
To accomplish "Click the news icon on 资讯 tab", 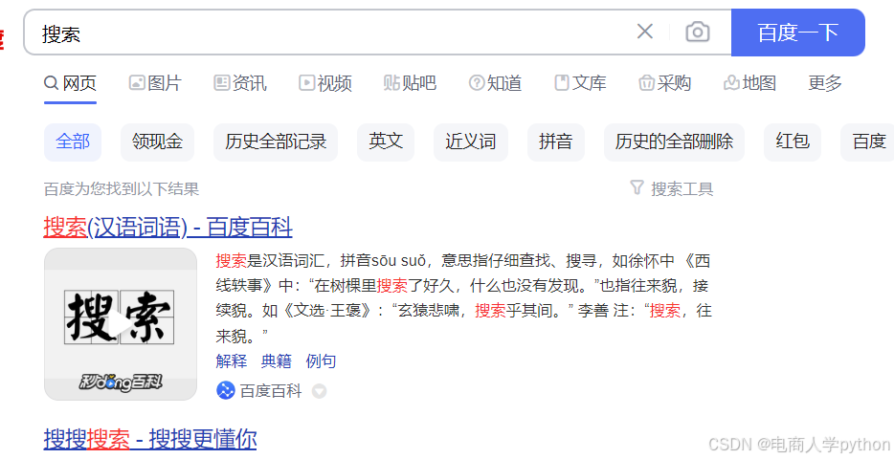I will click(x=222, y=83).
